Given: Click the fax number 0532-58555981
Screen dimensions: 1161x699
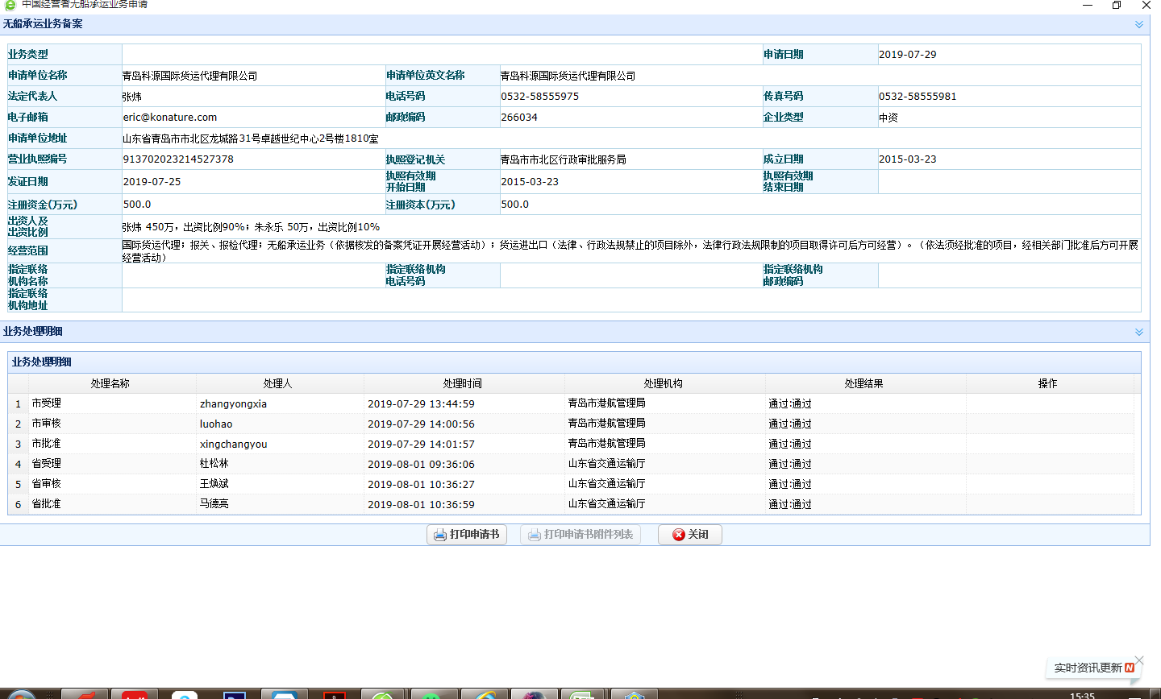Looking at the screenshot, I should click(918, 97).
